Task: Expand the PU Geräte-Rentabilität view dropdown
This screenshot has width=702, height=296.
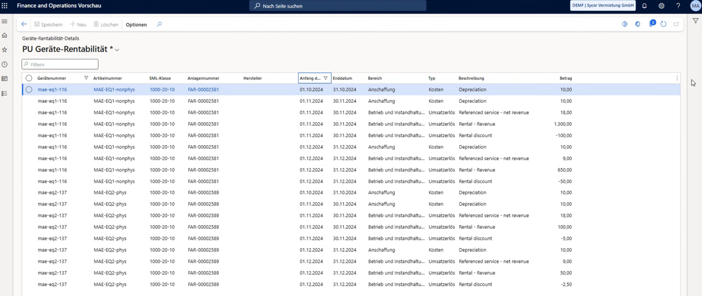Action: click(117, 50)
